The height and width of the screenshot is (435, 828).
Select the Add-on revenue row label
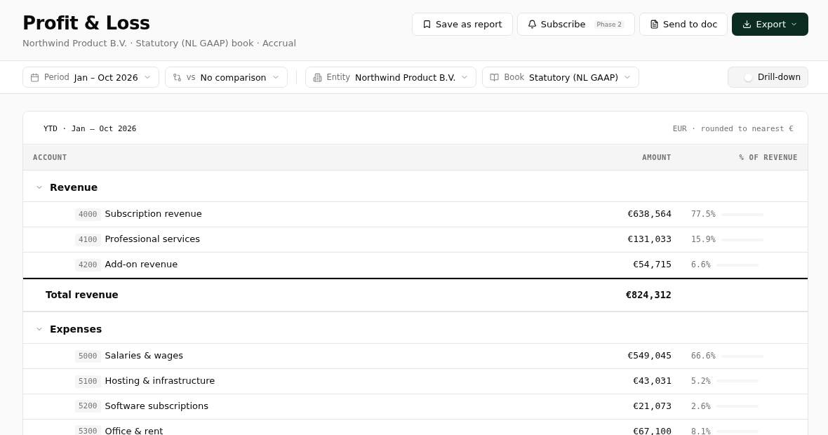141,265
